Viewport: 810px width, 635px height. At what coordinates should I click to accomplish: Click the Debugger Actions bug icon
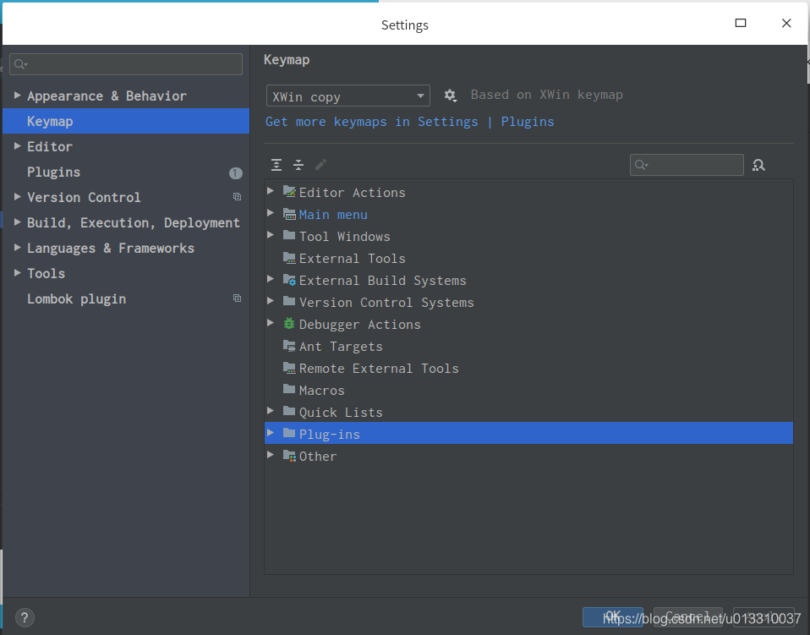coord(288,324)
